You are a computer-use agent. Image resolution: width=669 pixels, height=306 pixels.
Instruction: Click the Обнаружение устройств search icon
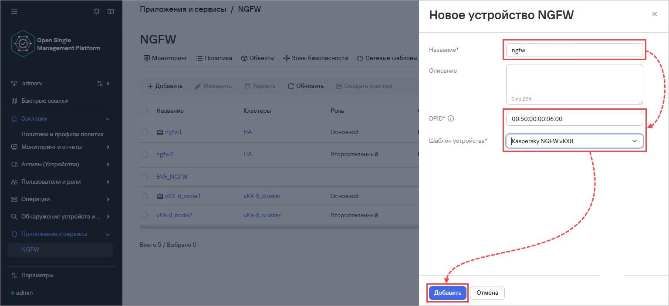click(x=14, y=217)
